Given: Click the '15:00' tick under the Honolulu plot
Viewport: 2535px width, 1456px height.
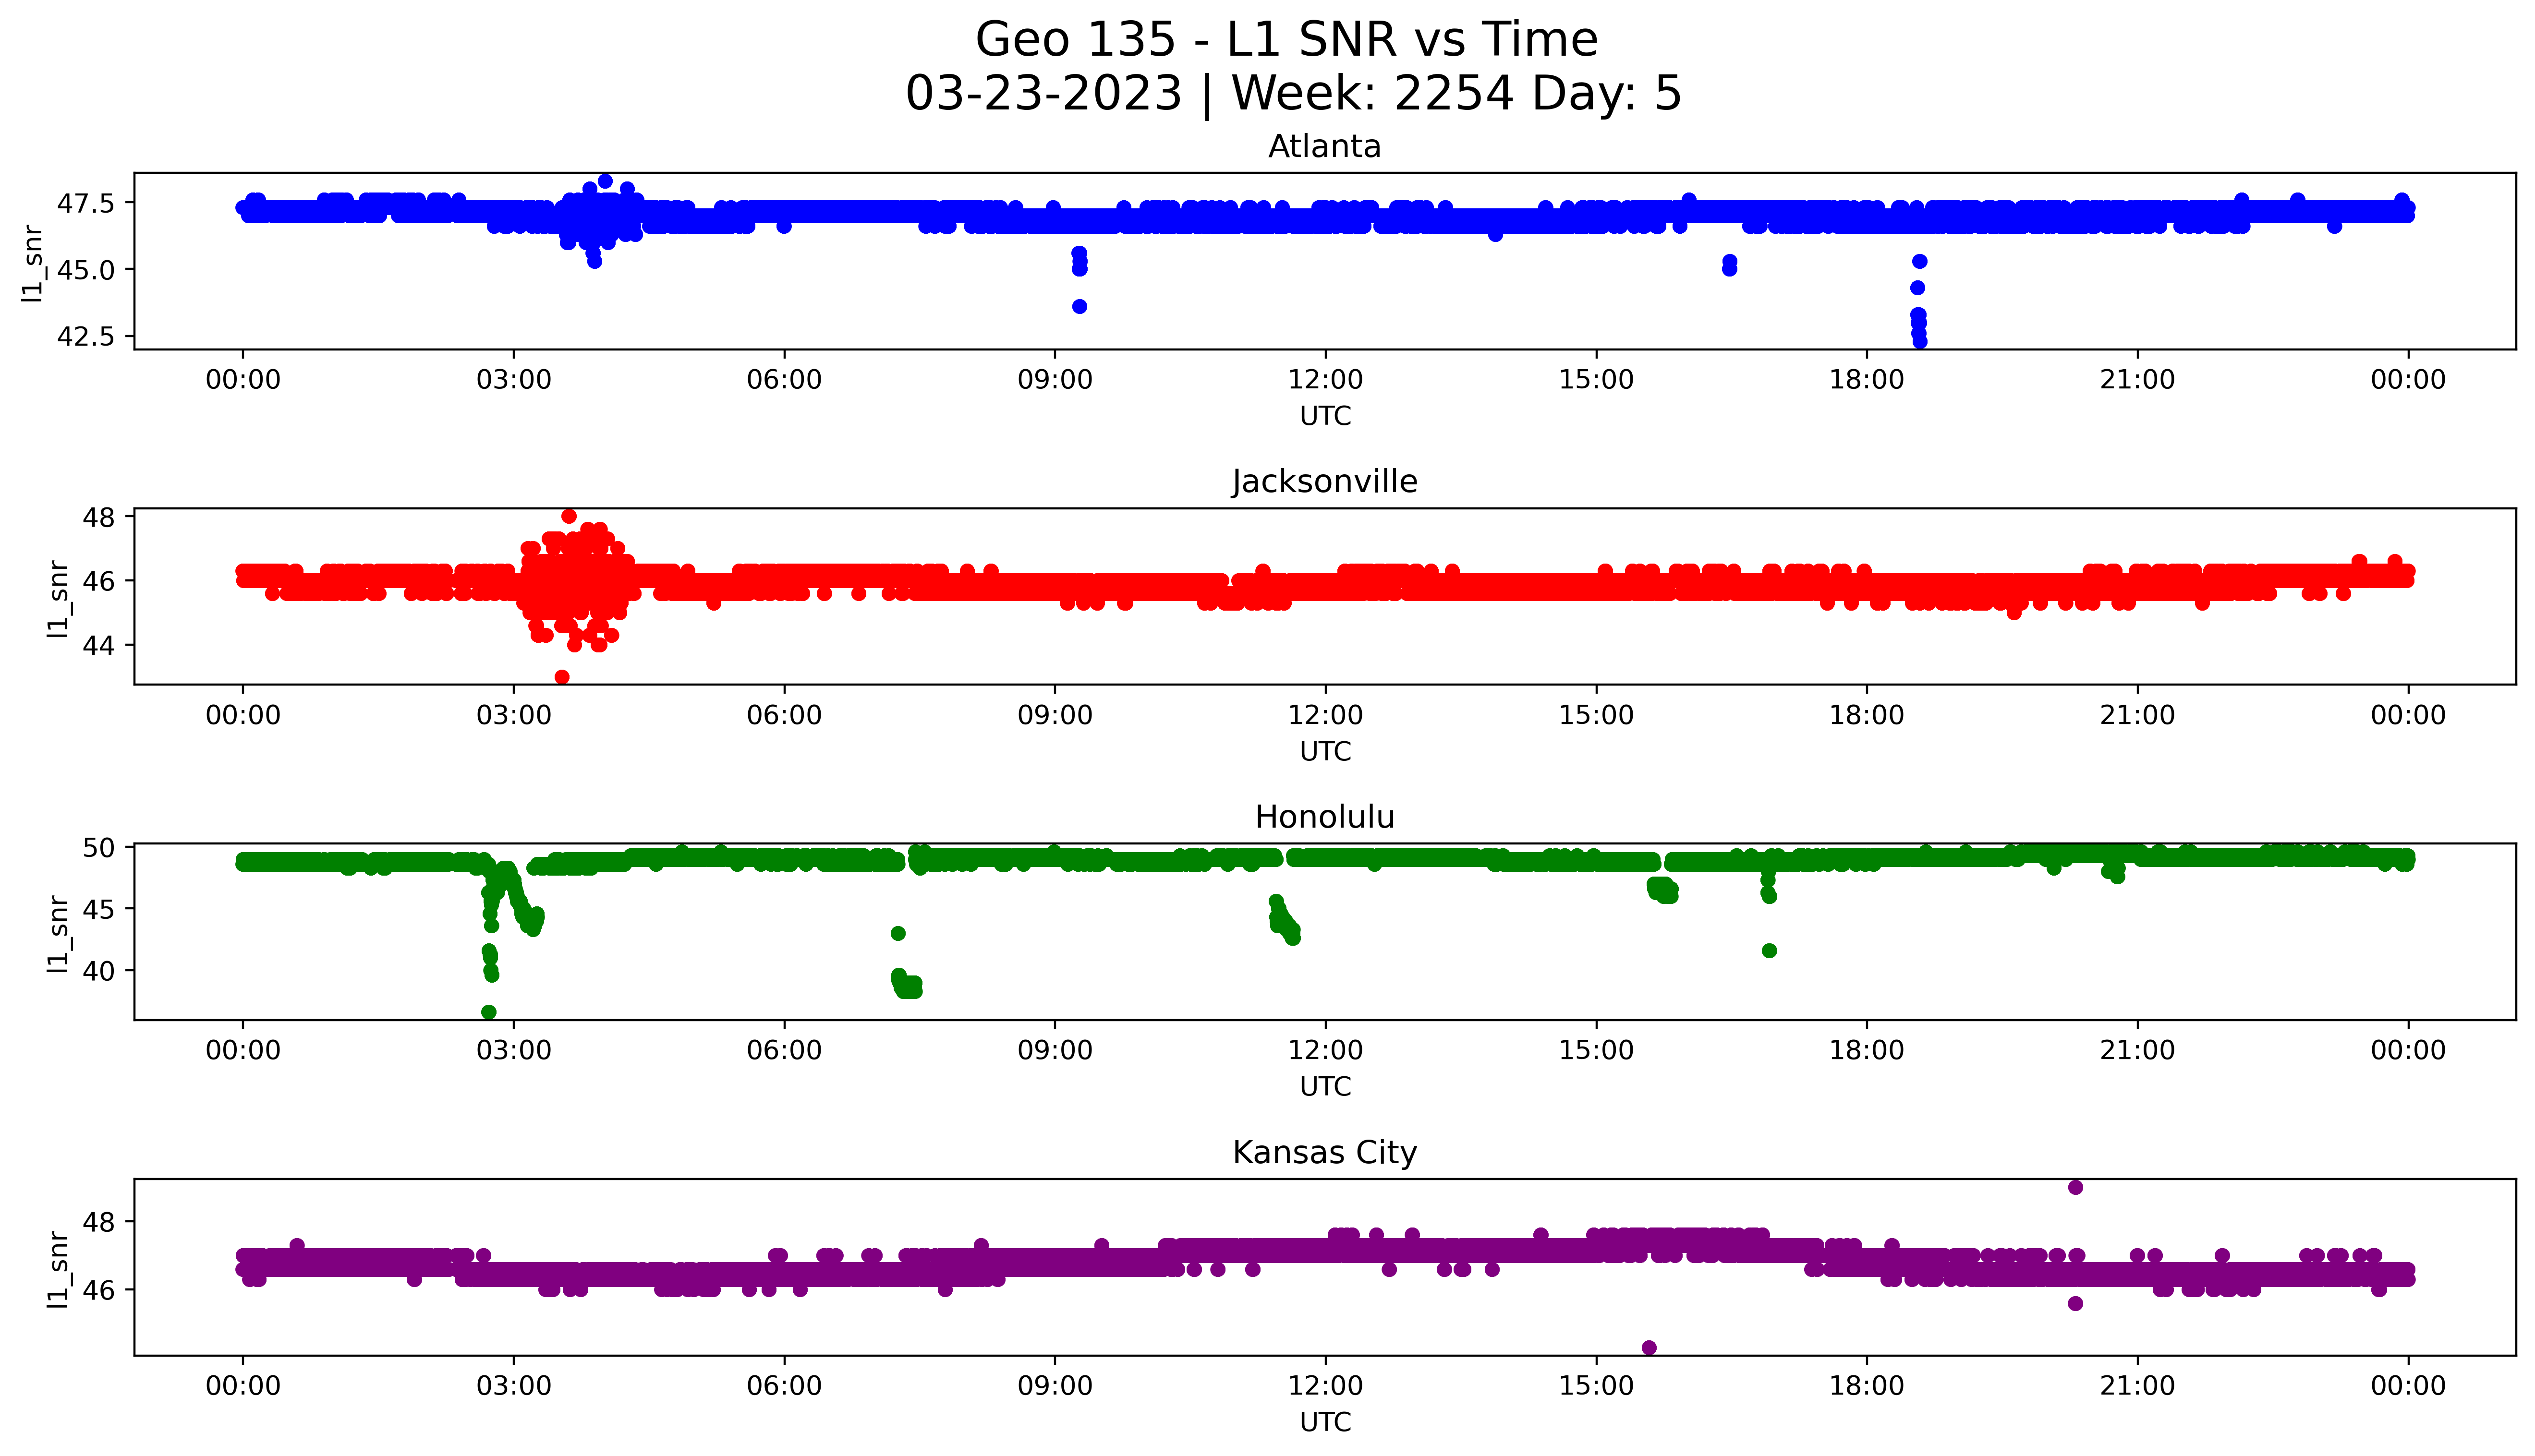Looking at the screenshot, I should tap(1596, 1050).
